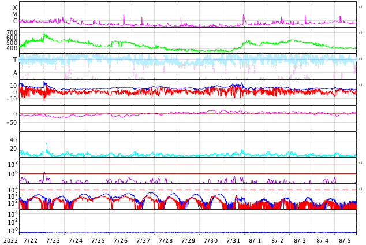Click the 7/22 date label on time axis
Screen dimensions: 366x245
tap(31, 240)
